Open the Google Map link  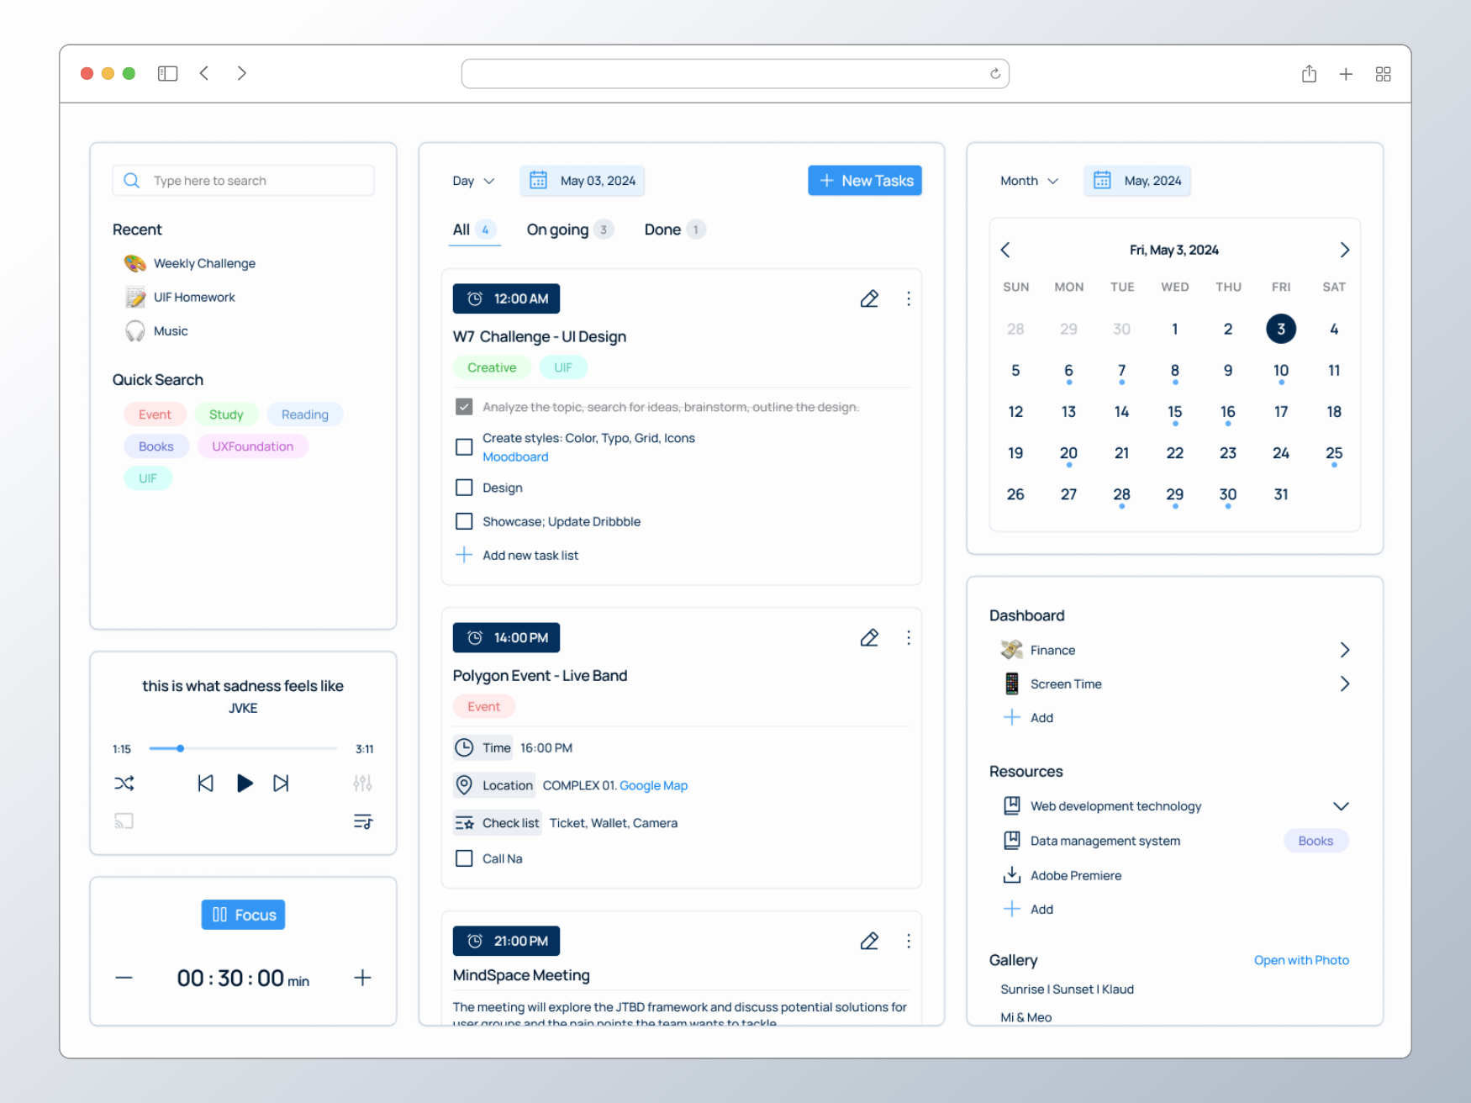[x=653, y=784]
